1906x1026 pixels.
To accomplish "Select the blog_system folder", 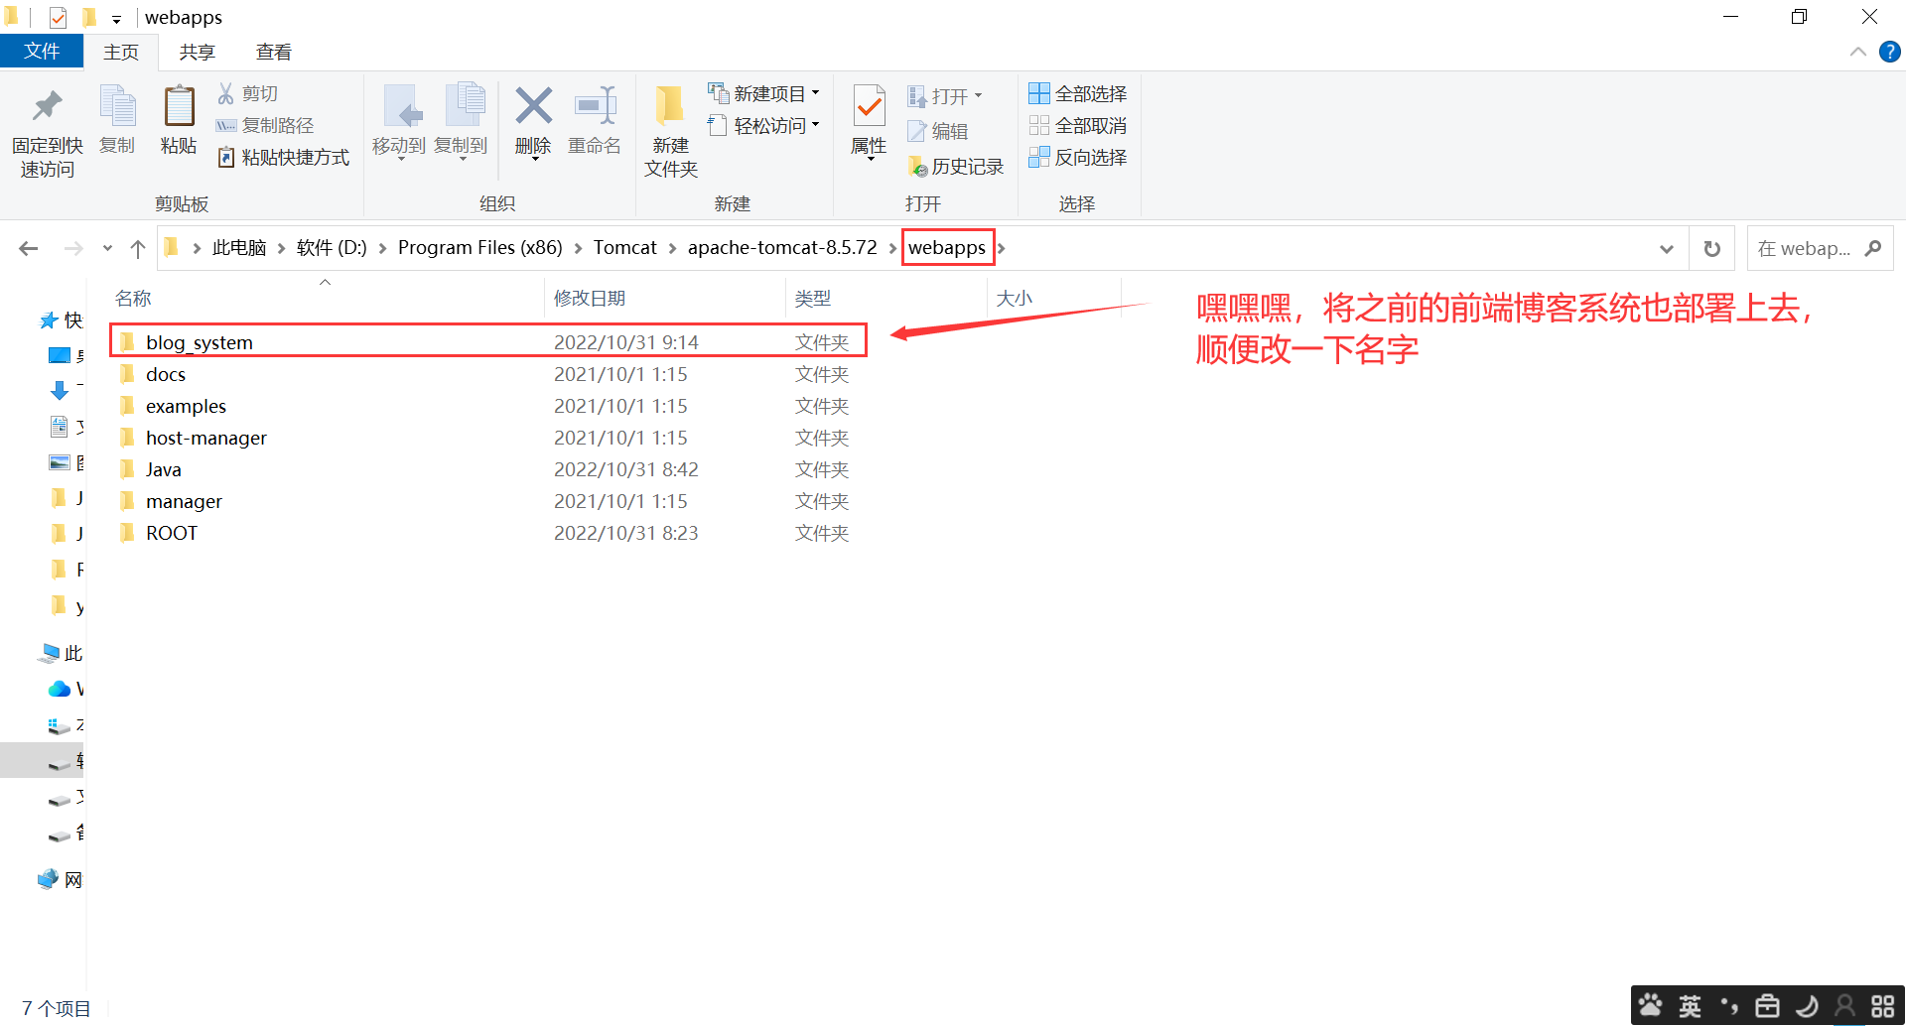I will [200, 342].
